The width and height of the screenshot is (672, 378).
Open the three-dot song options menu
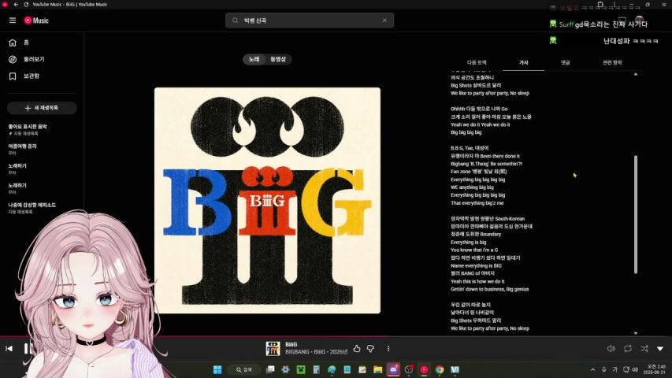pyautogui.click(x=388, y=349)
